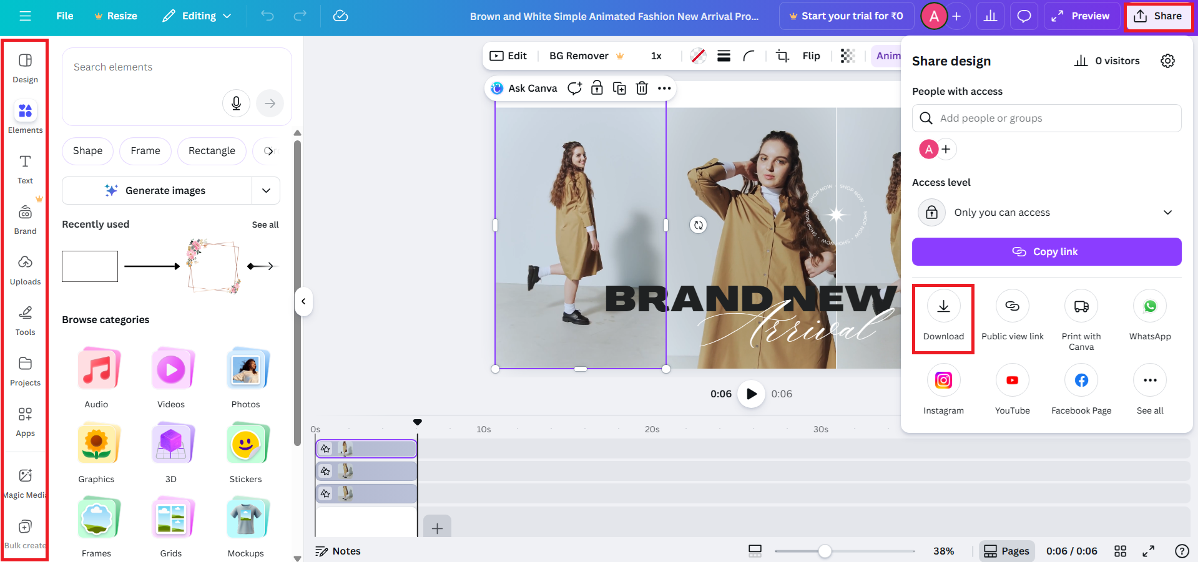Click the Copy link button
Viewport: 1198px width, 562px height.
1046,251
